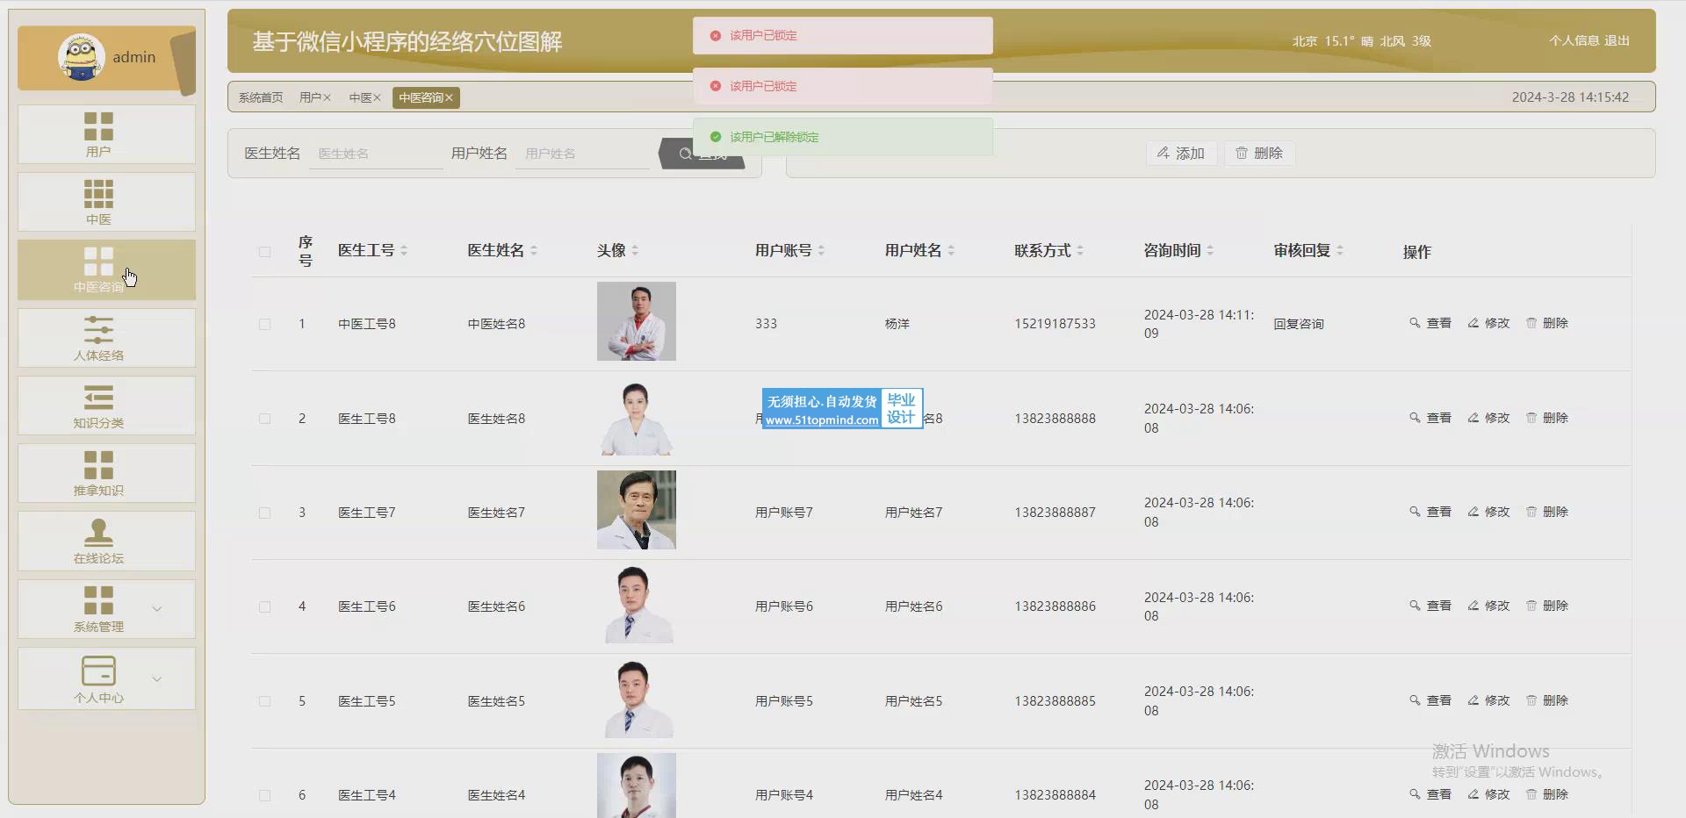Expand the 个人中心 chevron
This screenshot has width=1686, height=818.
pyautogui.click(x=157, y=678)
